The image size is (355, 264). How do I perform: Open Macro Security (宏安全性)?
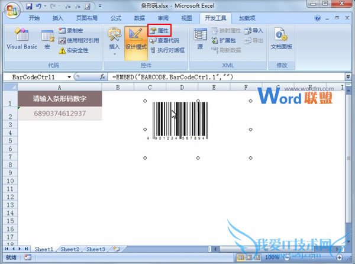point(73,50)
